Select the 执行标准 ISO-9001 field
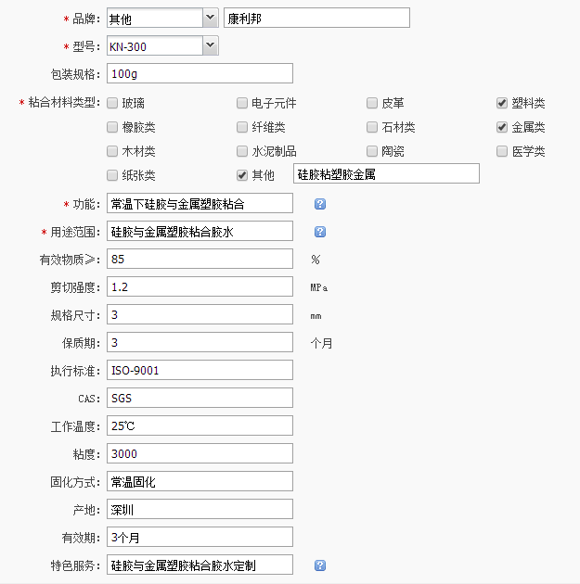The height and width of the screenshot is (584, 580). point(200,370)
